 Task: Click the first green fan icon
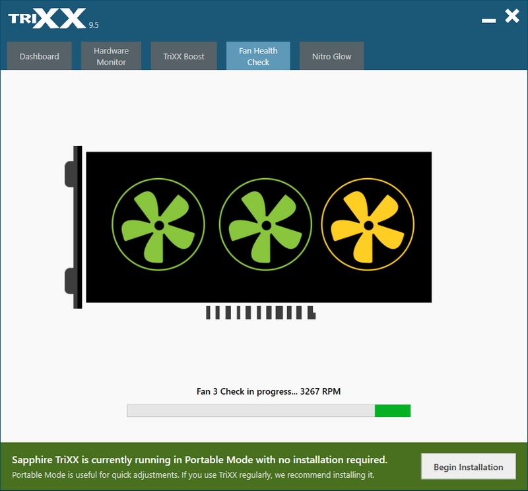(158, 224)
